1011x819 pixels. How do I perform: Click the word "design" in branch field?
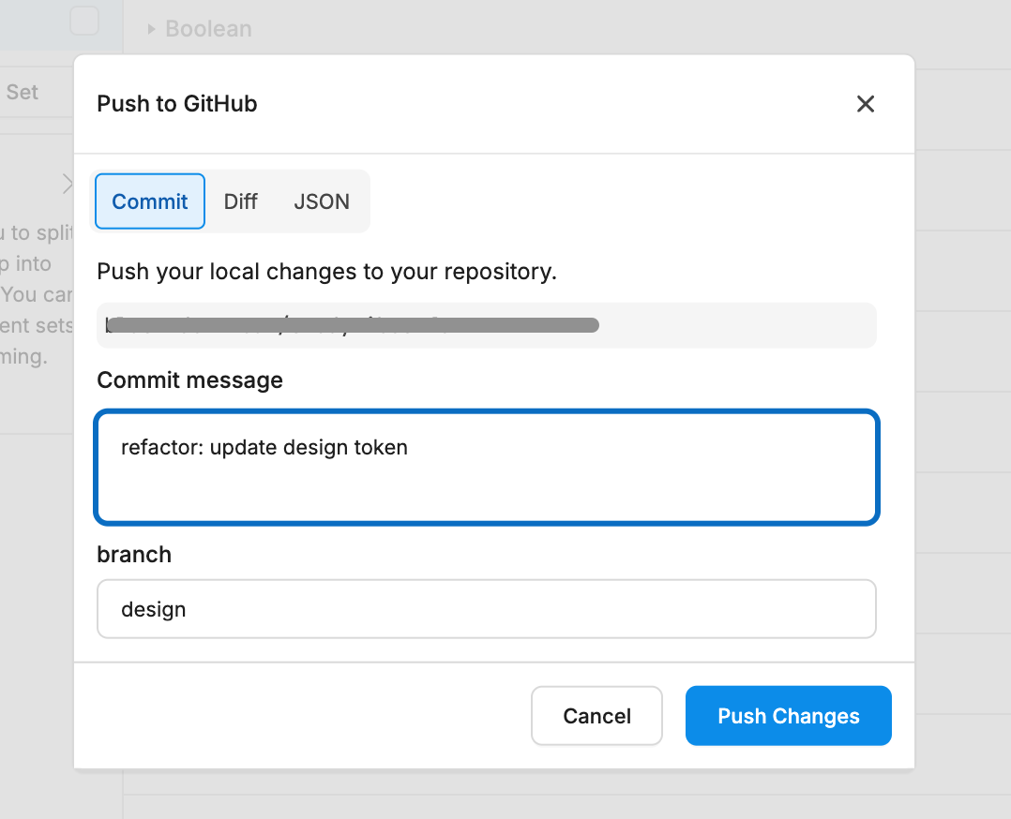154,609
